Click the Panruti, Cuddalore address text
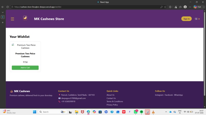The height and width of the screenshot is (115, 206). (x=78, y=95)
